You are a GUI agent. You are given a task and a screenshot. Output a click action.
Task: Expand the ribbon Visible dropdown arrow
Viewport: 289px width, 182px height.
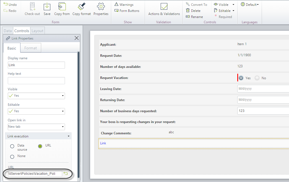[233, 4]
